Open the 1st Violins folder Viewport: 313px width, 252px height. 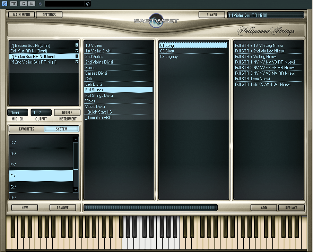click(x=119, y=45)
